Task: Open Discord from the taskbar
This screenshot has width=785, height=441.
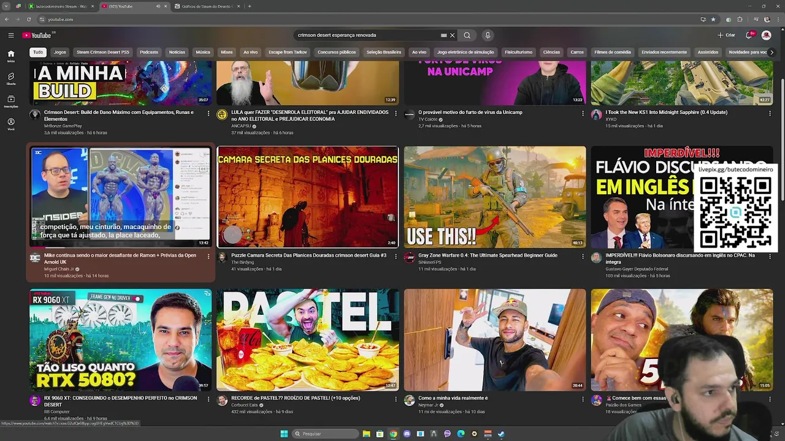Action: (x=407, y=434)
